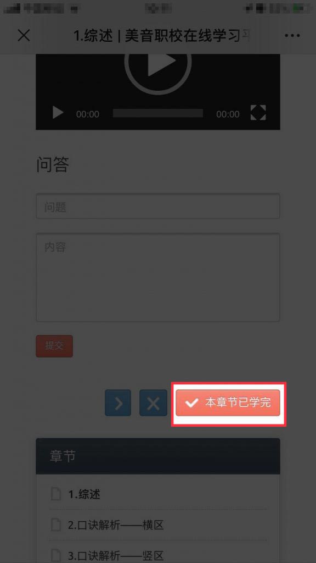Click the checkmark icon on the finished button
Screen dimensions: 316x563
tap(191, 403)
